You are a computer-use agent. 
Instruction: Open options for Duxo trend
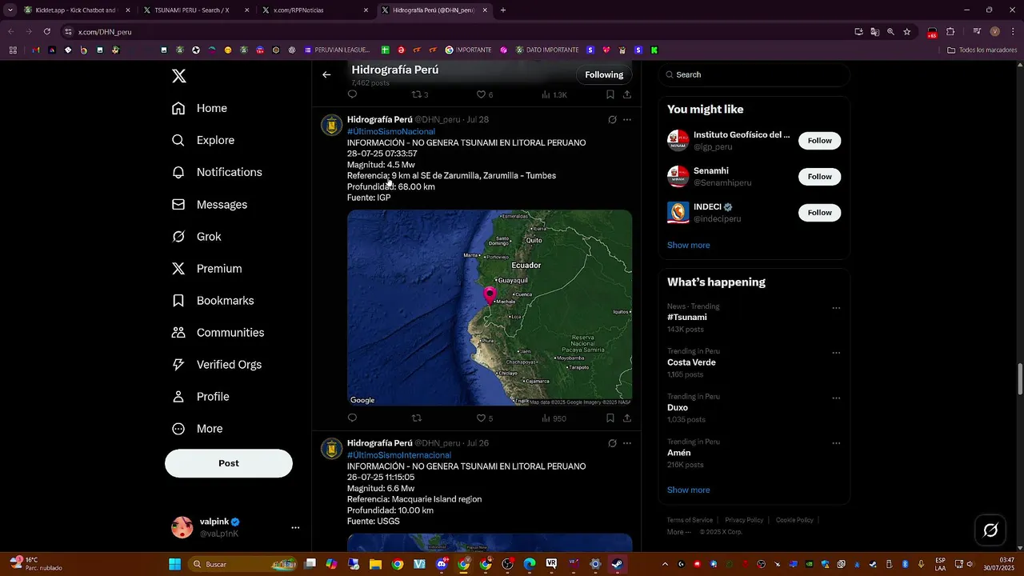pyautogui.click(x=836, y=398)
